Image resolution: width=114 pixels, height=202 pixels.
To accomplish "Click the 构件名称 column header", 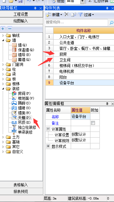I will click(x=83, y=31).
